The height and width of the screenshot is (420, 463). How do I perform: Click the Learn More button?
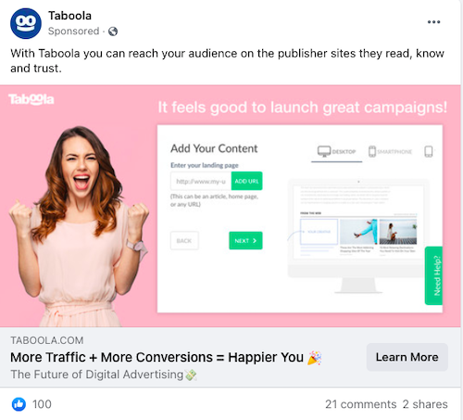pyautogui.click(x=407, y=357)
